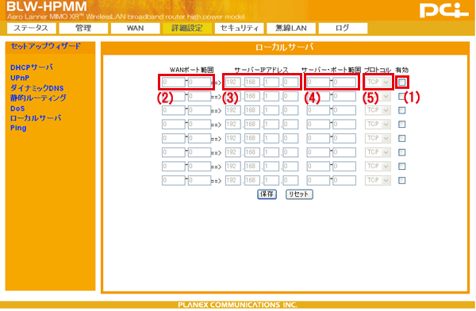Open the DHCPサーバ sidebar link
Image resolution: width=476 pixels, height=311 pixels.
32,67
